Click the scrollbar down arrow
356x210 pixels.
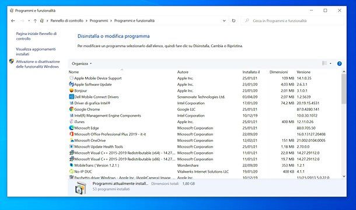[x=344, y=176]
